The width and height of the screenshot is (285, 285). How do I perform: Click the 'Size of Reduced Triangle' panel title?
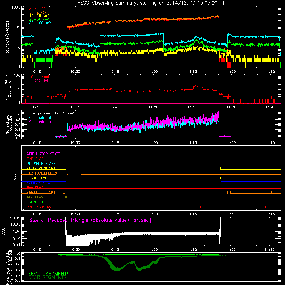coord(90,220)
